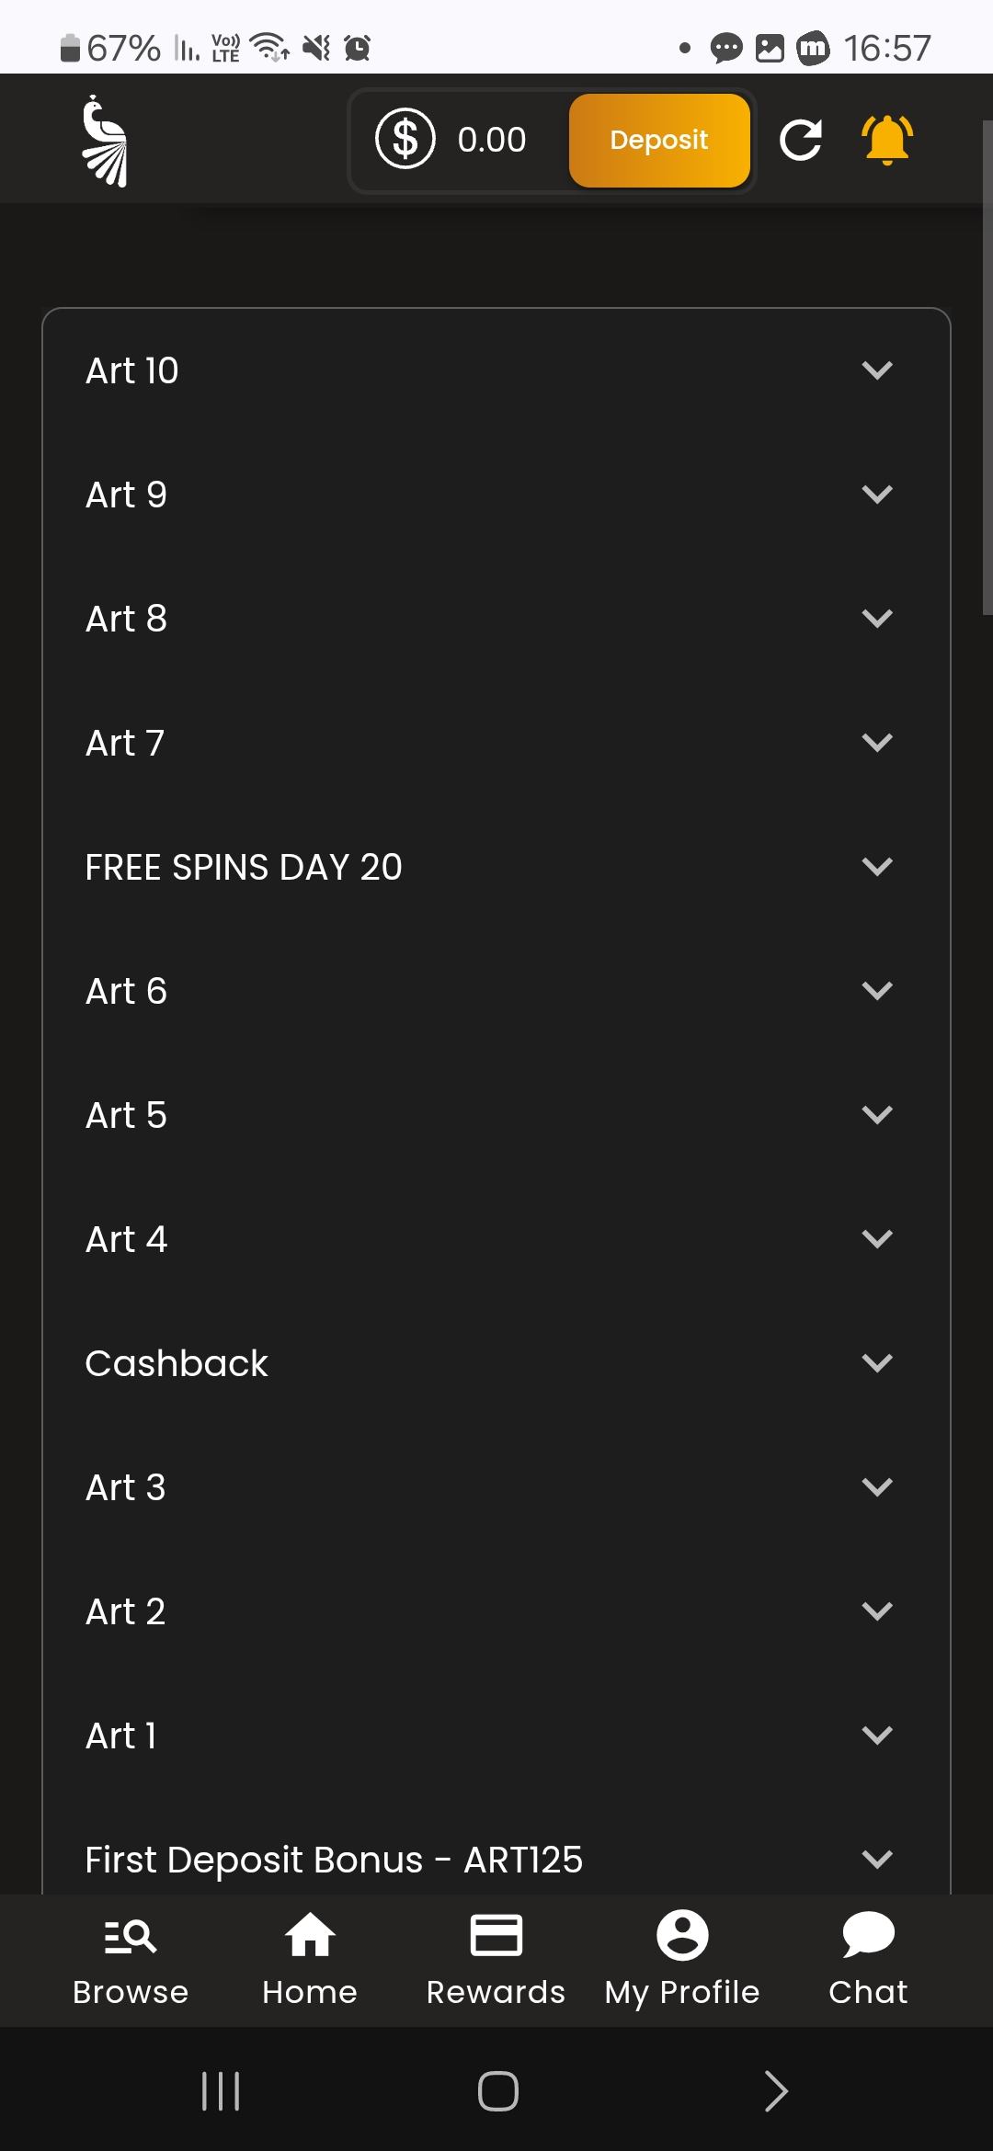Expand the FREE SPINS DAY 20 item
This screenshot has height=2151, width=993.
(877, 867)
